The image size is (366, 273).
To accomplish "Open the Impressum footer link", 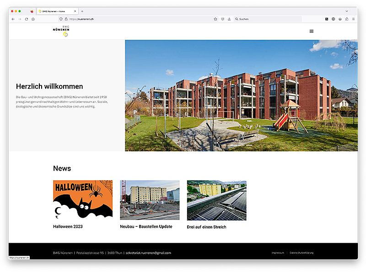I will click(278, 253).
